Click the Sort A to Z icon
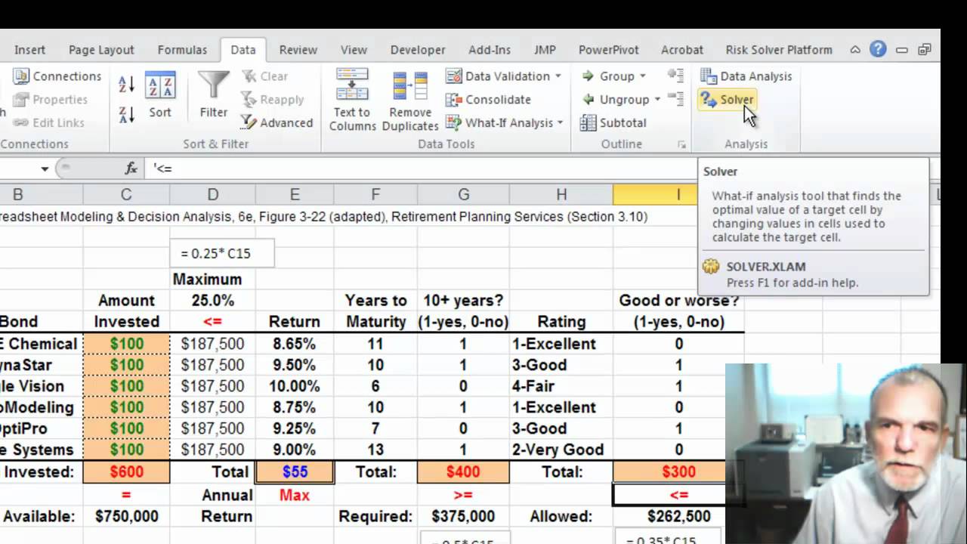 pos(126,84)
